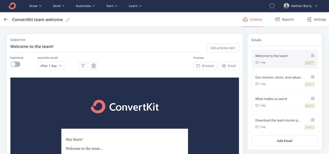329x154 pixels.
Task: Select the Our mission, vision, and values email
Action: click(x=285, y=81)
